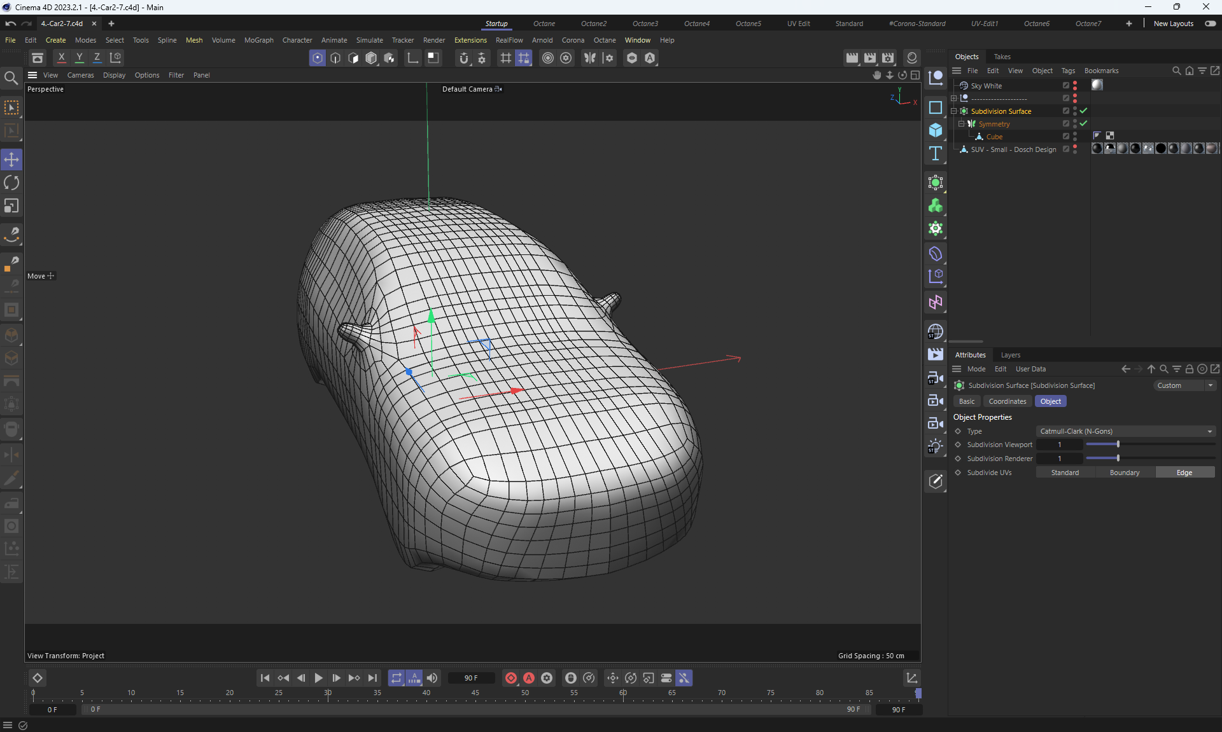Click the Text spline tool icon
The image size is (1222, 732).
click(x=935, y=153)
